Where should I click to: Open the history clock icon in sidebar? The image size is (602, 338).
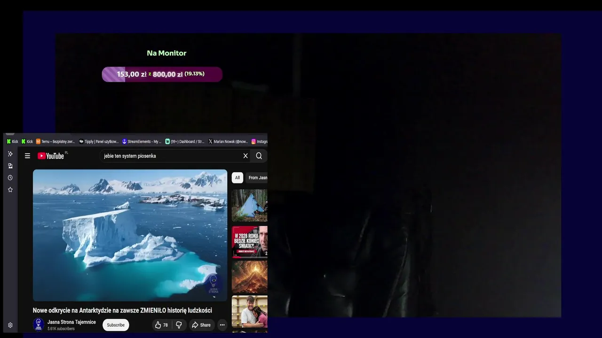point(10,178)
